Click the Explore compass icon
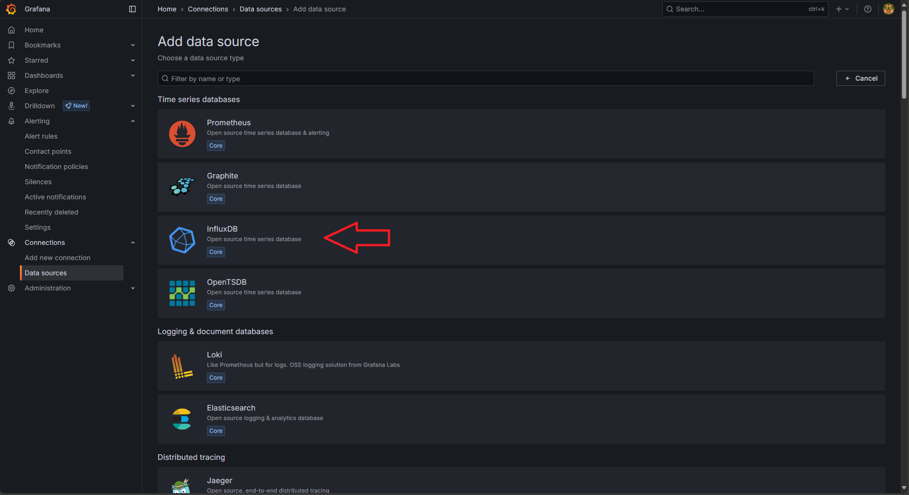The height and width of the screenshot is (495, 909). click(11, 91)
